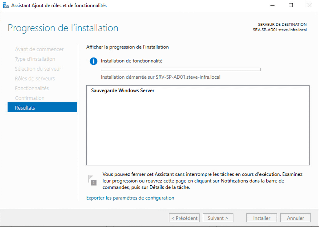The image size is (319, 227).
Task: Switch to the Rôles de serveurs step
Action: 35,79
